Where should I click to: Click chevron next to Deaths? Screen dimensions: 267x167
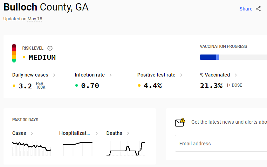128,133
